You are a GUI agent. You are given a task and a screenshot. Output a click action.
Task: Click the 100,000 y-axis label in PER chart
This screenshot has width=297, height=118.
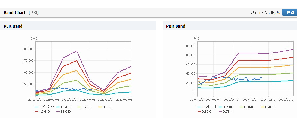[28, 72]
